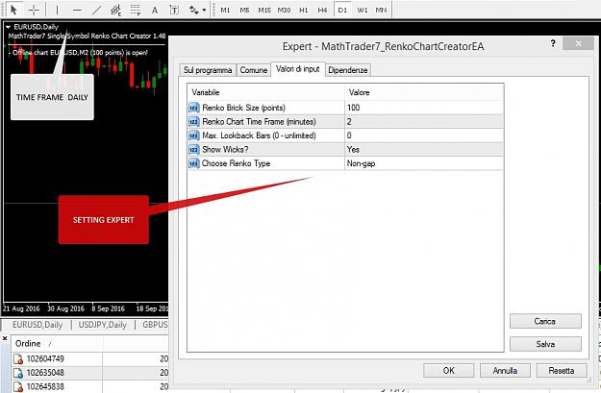Screen dimensions: 601x393
Task: Select the D1 daily timeframe
Action: [342, 10]
